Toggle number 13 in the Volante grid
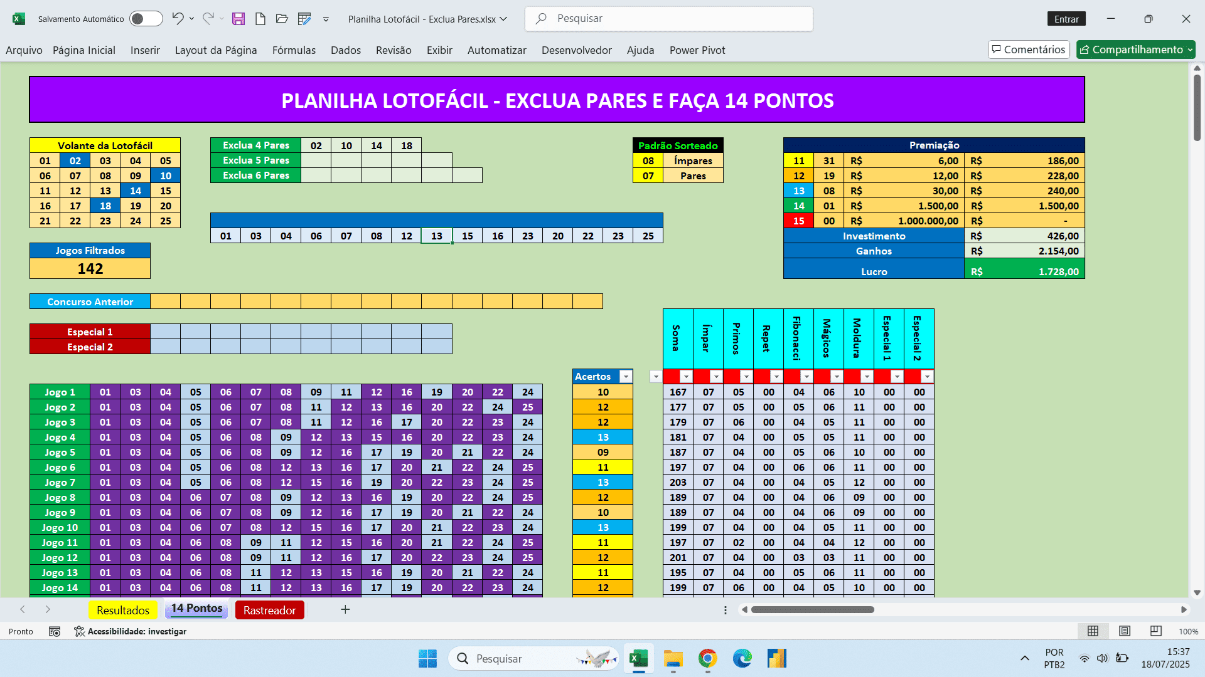This screenshot has width=1205, height=677. 105,191
